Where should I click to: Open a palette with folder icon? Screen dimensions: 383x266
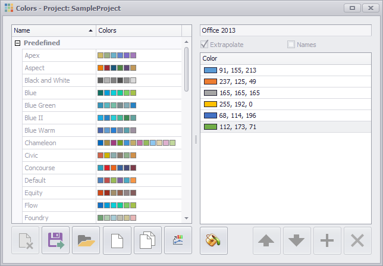click(x=86, y=240)
